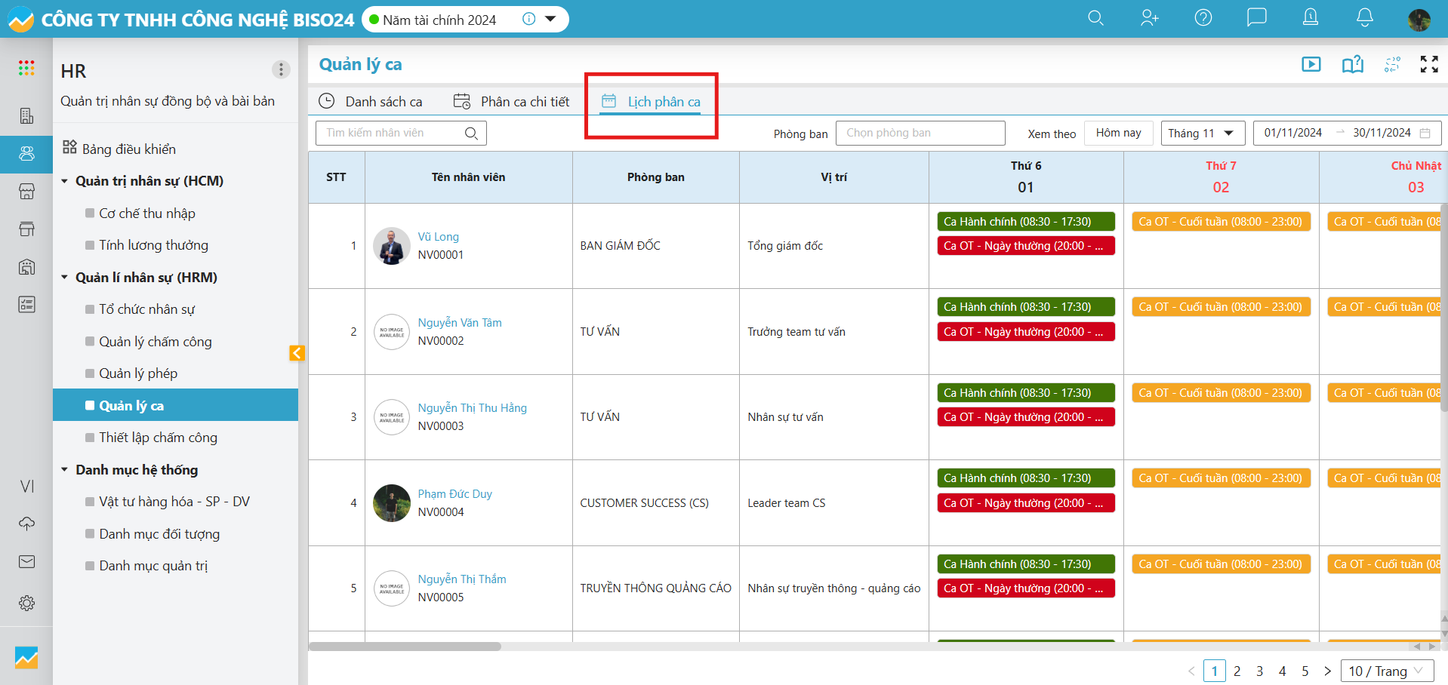Click the search magnifier icon in header
This screenshot has width=1448, height=685.
(1095, 18)
